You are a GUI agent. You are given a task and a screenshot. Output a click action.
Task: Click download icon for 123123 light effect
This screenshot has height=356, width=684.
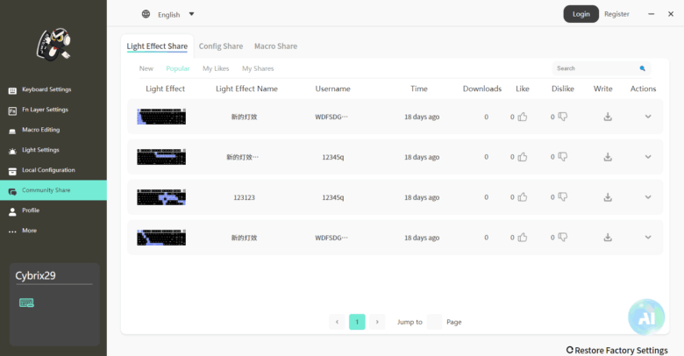click(x=607, y=197)
